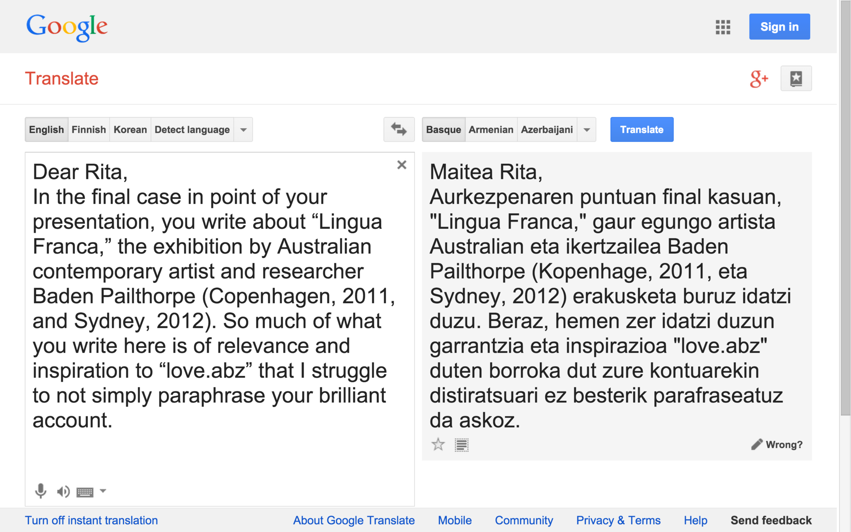The height and width of the screenshot is (532, 851).
Task: Listen to source text speaker icon
Action: click(x=63, y=491)
